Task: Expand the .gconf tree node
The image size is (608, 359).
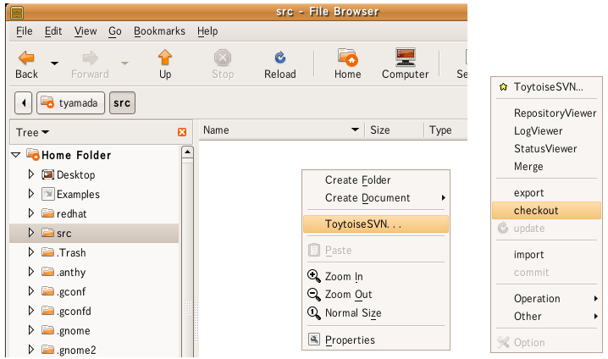Action: (31, 291)
